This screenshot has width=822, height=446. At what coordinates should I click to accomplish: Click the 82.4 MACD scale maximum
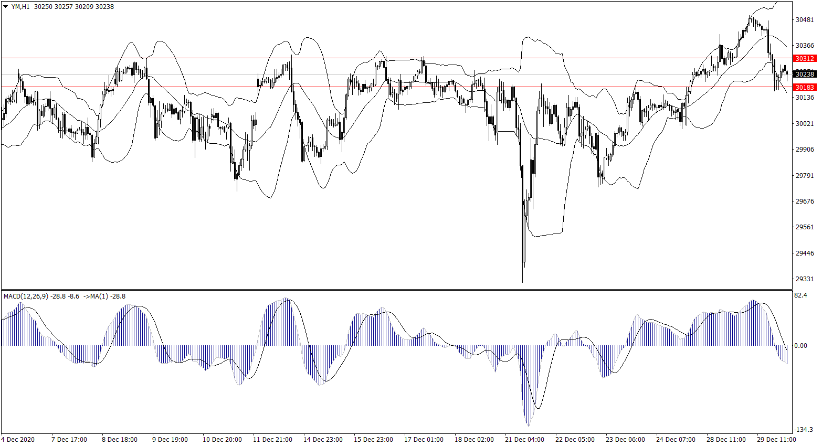pos(800,296)
